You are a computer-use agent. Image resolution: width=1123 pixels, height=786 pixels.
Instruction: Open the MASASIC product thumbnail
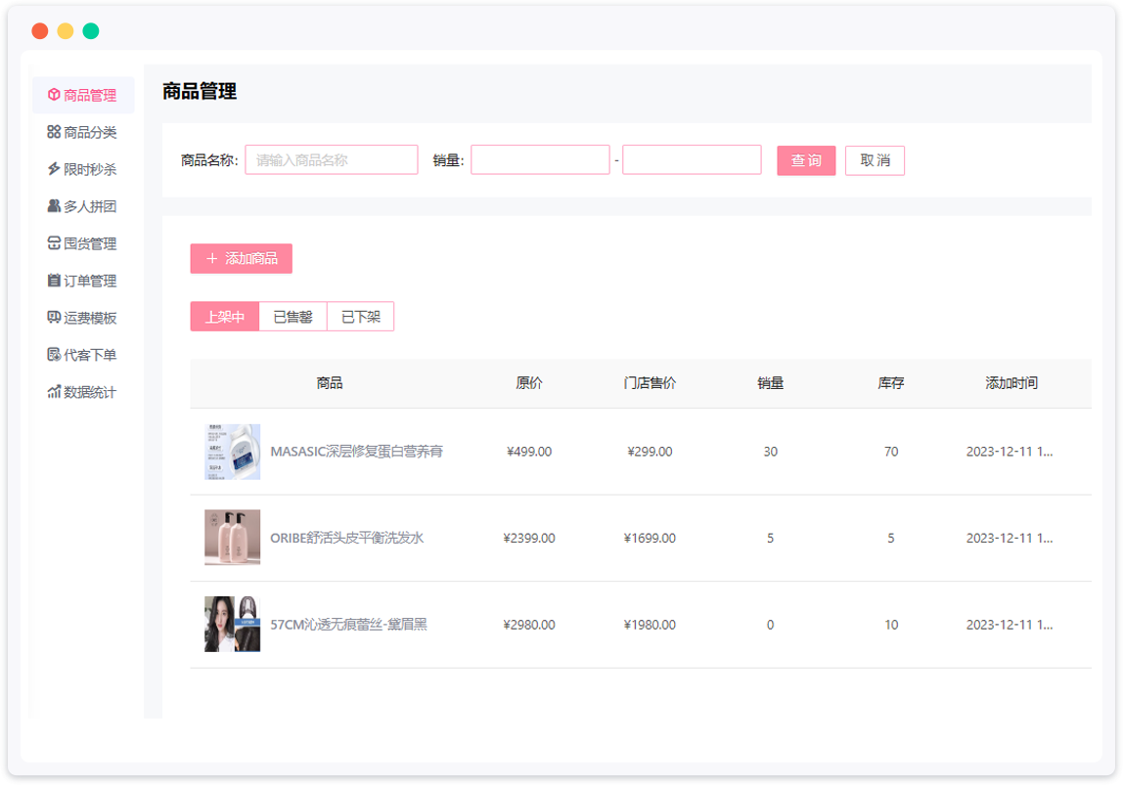coord(232,452)
